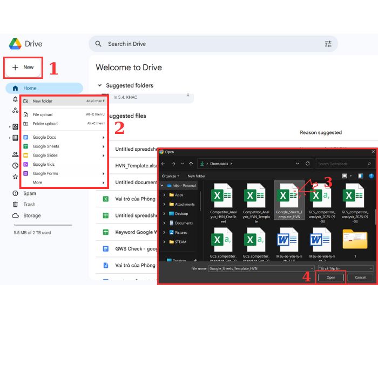Toggle the preview pane icon

point(360,176)
